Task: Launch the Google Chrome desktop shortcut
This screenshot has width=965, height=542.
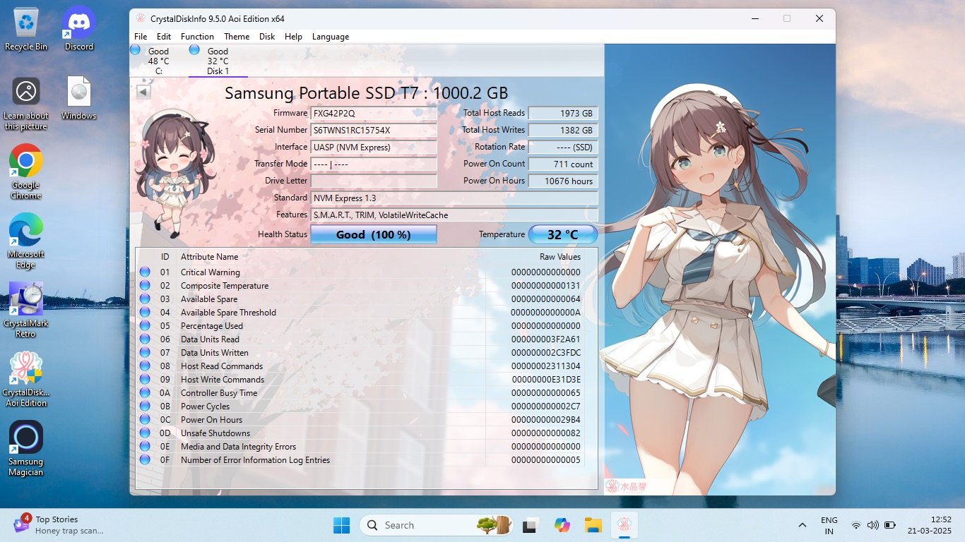Action: [26, 171]
